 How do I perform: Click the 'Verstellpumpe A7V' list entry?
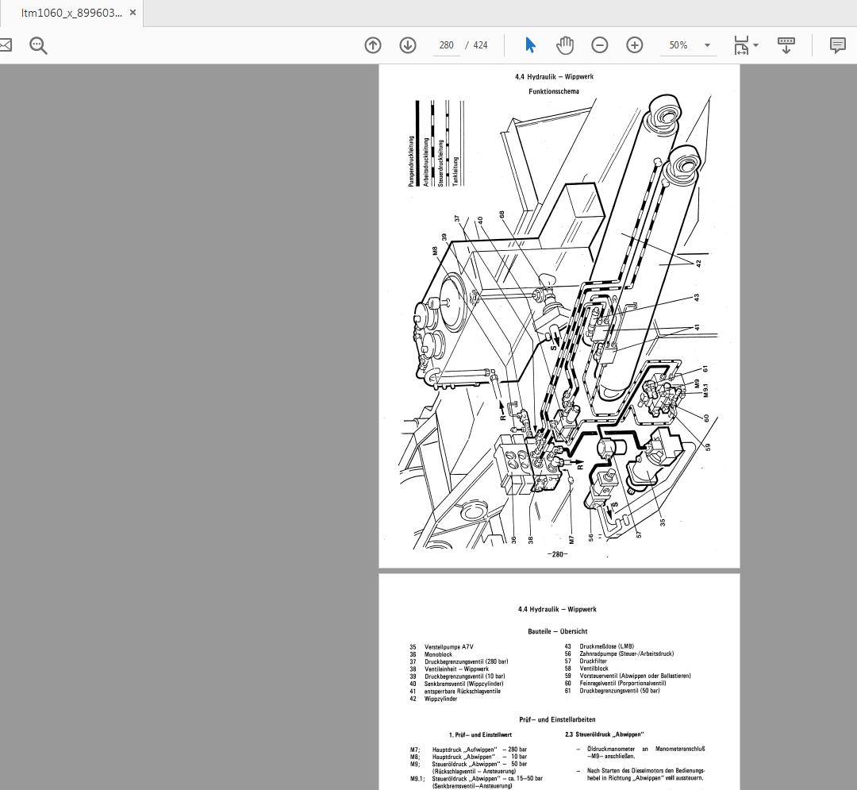[448, 647]
